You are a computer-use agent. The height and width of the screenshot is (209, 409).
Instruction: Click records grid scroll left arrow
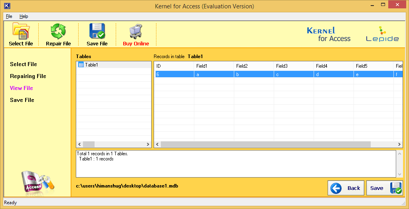[x=158, y=144]
